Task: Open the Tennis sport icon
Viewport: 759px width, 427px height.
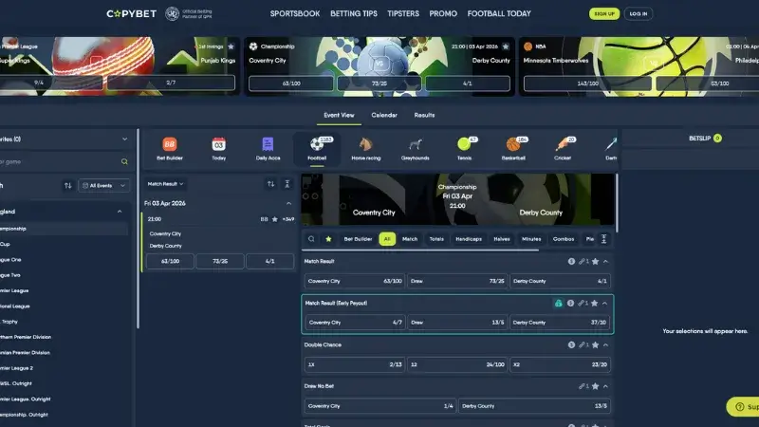Action: [463, 148]
